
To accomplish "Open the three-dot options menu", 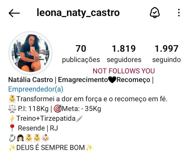I will [x=179, y=13].
